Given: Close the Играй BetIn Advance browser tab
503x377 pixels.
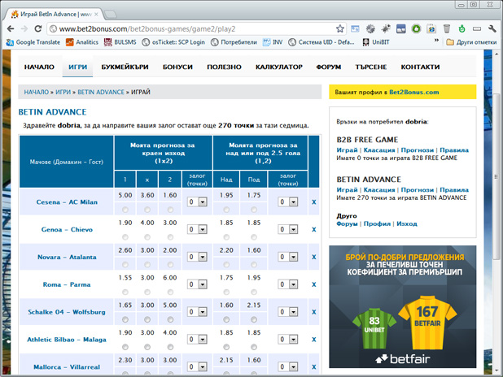Looking at the screenshot, I should (x=96, y=15).
